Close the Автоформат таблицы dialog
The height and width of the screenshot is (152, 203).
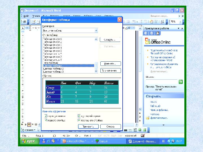pos(120,20)
